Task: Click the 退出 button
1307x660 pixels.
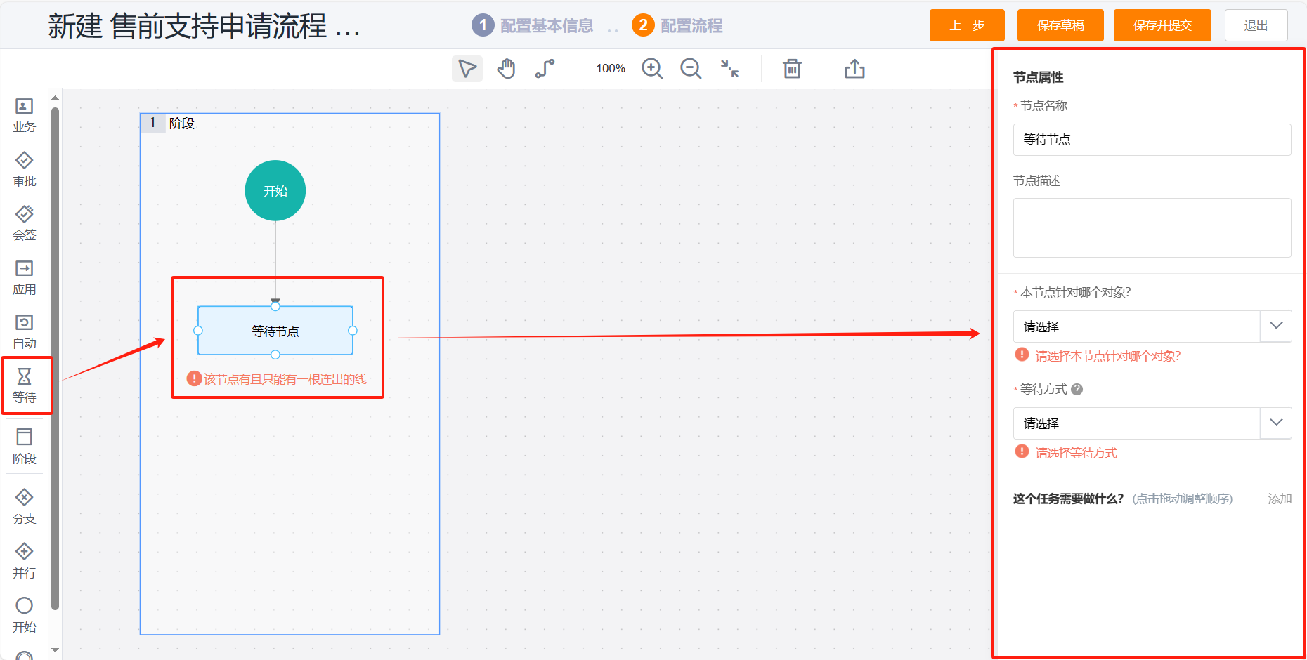Action: pos(1256,25)
